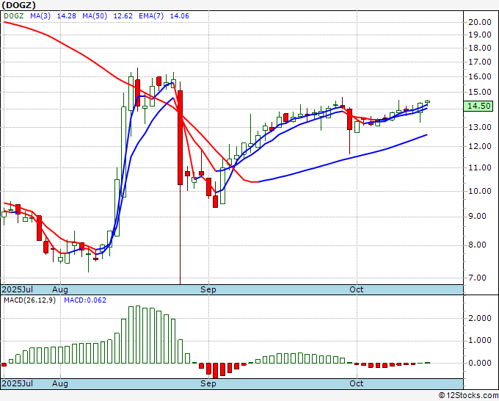Click the EMA(7) value 14.06
The height and width of the screenshot is (401, 499).
click(180, 16)
